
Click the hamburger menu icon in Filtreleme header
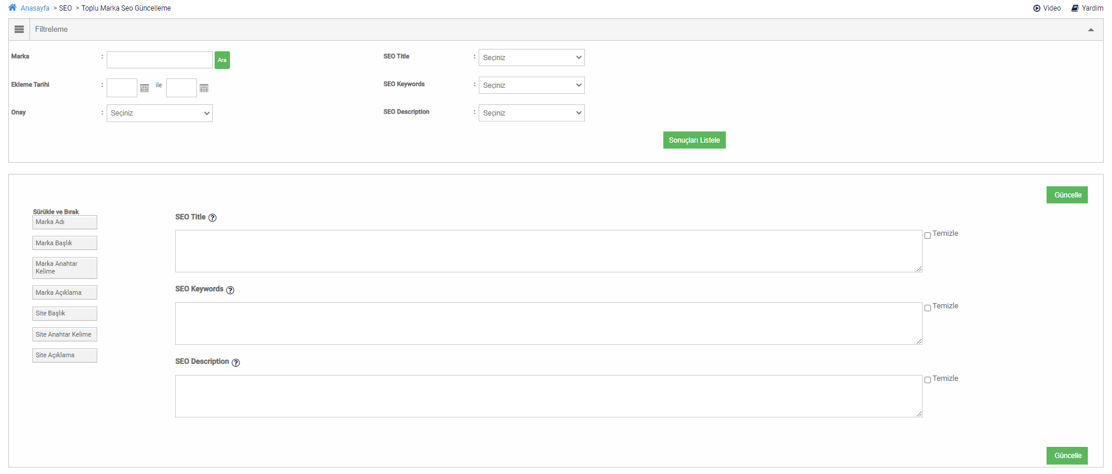point(19,29)
